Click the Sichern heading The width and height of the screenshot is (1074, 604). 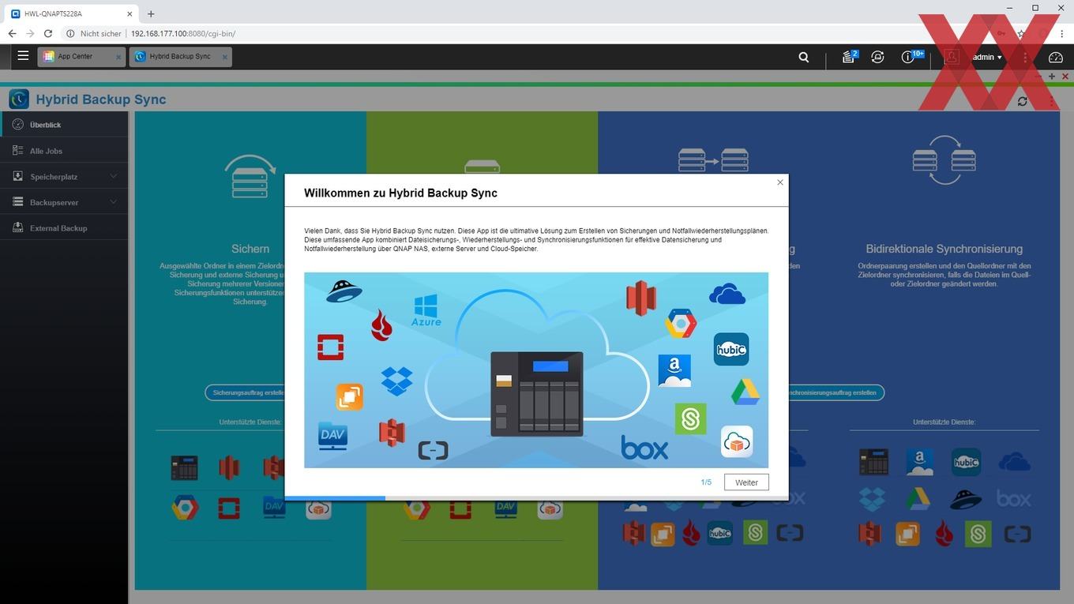click(x=250, y=249)
